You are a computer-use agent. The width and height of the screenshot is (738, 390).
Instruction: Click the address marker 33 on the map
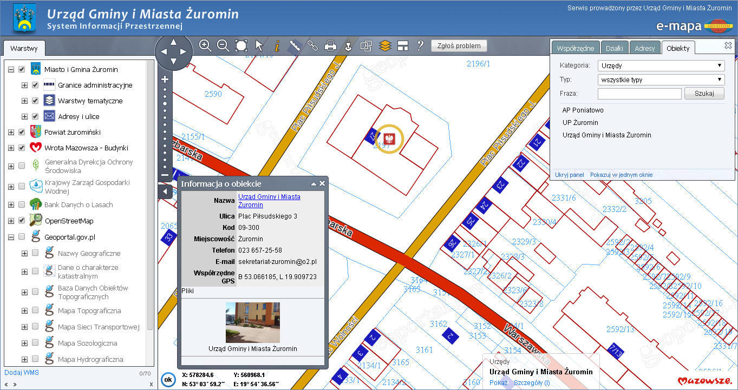tap(169, 236)
